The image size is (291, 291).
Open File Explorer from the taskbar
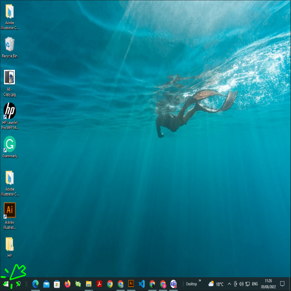tap(88, 284)
